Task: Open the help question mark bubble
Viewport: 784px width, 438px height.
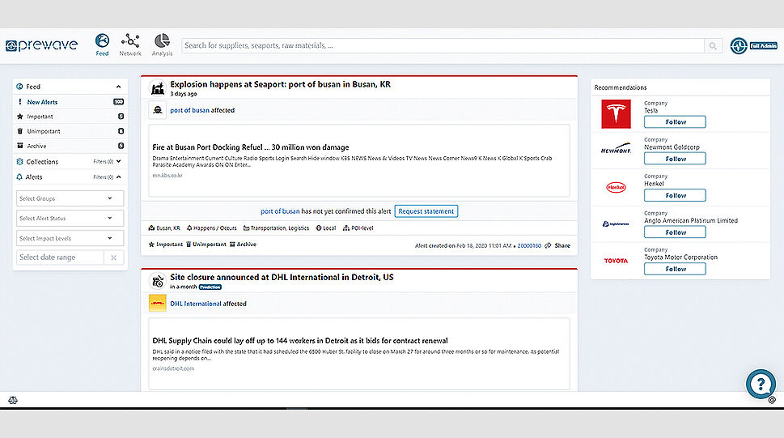Action: (761, 384)
